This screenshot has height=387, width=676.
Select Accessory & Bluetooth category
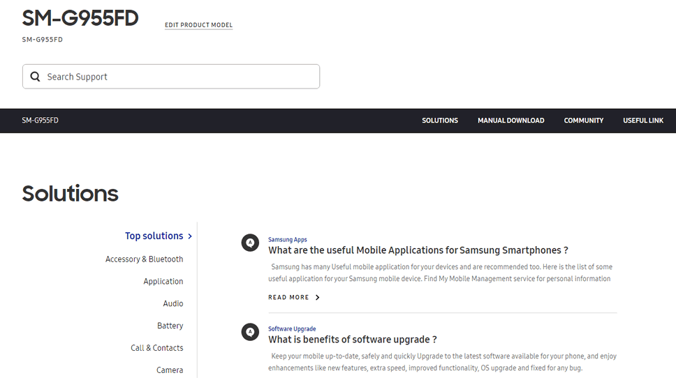coord(145,259)
